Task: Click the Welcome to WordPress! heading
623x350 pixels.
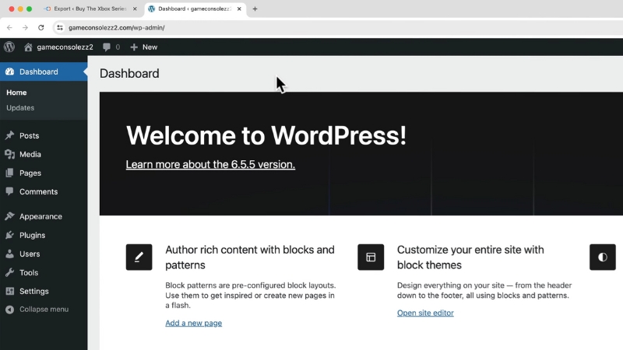Action: coord(266,135)
